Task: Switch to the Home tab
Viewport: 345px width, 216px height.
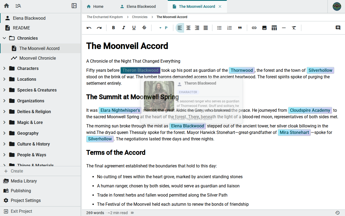Action: coord(95,6)
